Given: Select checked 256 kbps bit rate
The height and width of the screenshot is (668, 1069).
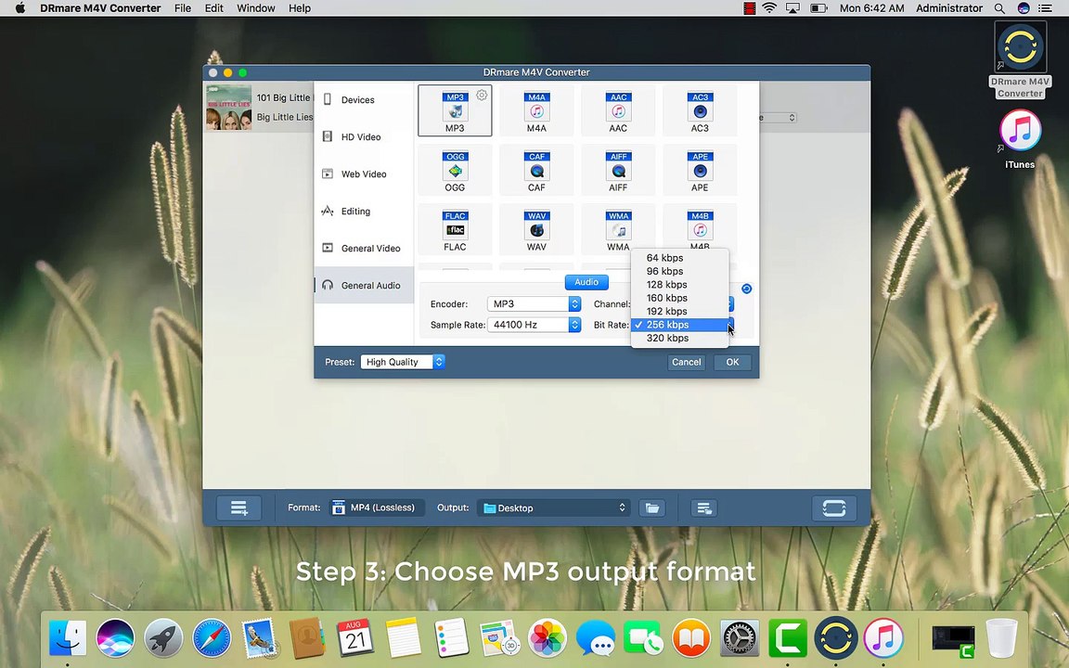Looking at the screenshot, I should (x=679, y=325).
